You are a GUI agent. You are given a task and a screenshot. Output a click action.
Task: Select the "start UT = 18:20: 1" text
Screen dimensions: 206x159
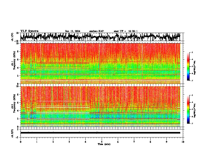pos(126,31)
